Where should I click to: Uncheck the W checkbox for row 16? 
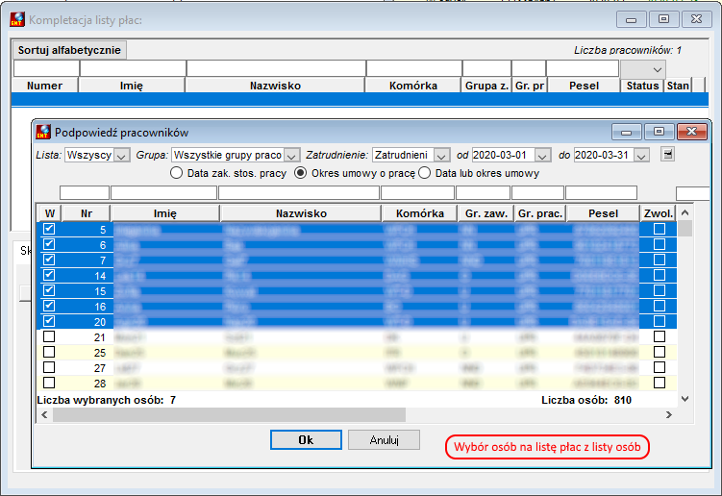pyautogui.click(x=49, y=306)
